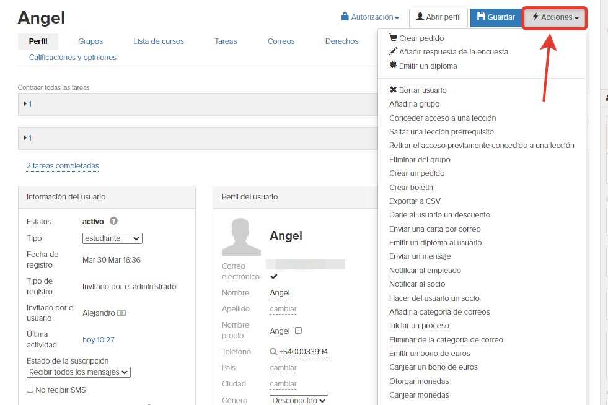Toggle the Nombre propio checkbox
Image resolution: width=608 pixels, height=405 pixels.
298,331
